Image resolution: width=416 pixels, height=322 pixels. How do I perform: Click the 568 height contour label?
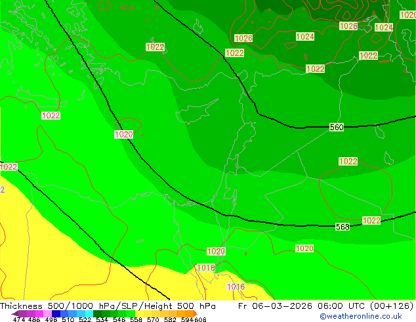343,227
